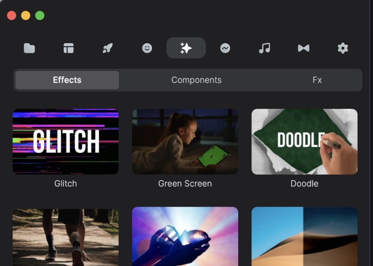Open the music note audio panel

tap(264, 48)
